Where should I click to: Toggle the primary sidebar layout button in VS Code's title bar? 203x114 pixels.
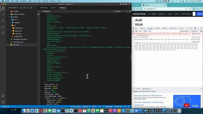[x=121, y=4]
